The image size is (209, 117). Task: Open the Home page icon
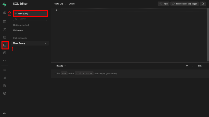(5, 12)
